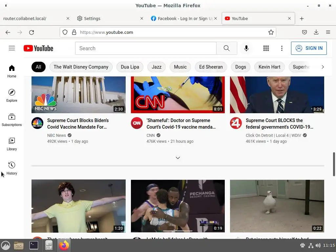
Task: Select Kevin Hart chip
Action: [x=269, y=67]
